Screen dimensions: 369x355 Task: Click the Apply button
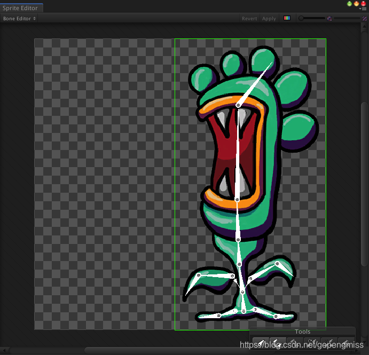[269, 19]
